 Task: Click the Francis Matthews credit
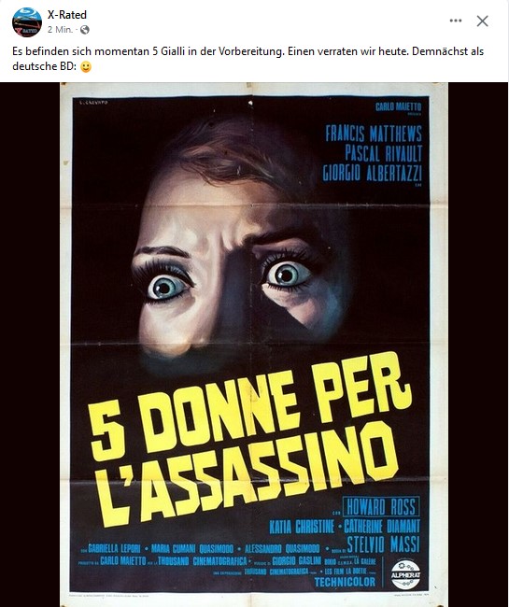tap(374, 134)
